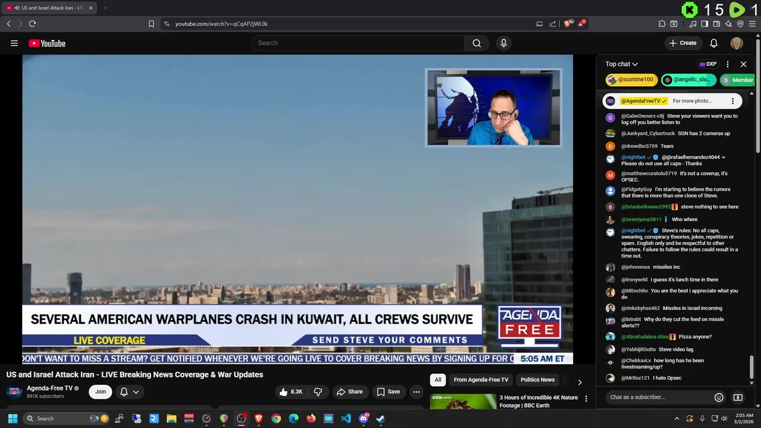Open Brave Rewards triangle icon
The height and width of the screenshot is (428, 761).
click(582, 24)
